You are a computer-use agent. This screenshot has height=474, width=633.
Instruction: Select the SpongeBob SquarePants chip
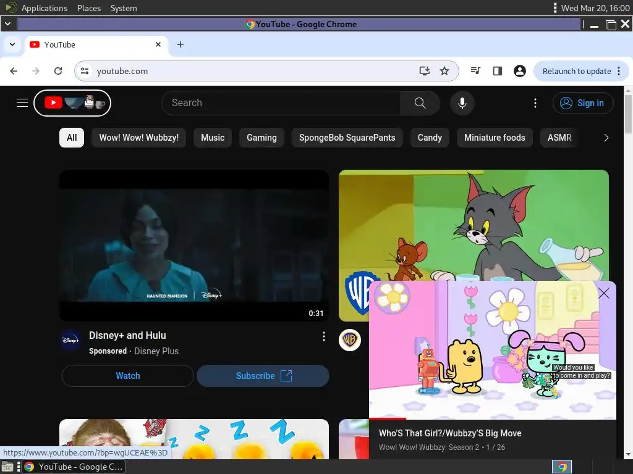(x=347, y=138)
